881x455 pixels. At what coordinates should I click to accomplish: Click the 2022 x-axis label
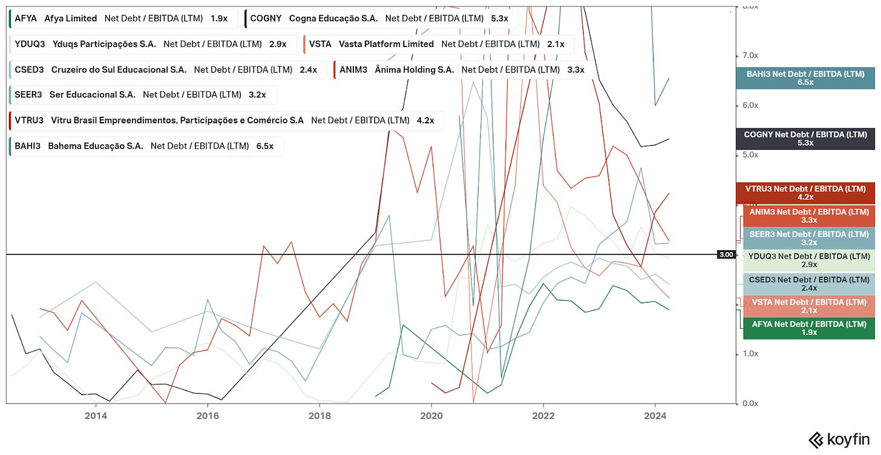(543, 415)
